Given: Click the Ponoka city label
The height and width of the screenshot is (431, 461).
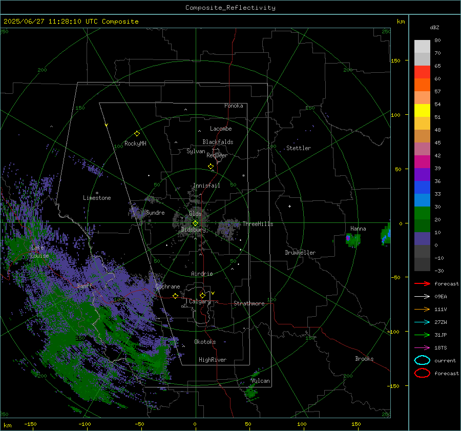Looking at the screenshot, I should [x=234, y=106].
